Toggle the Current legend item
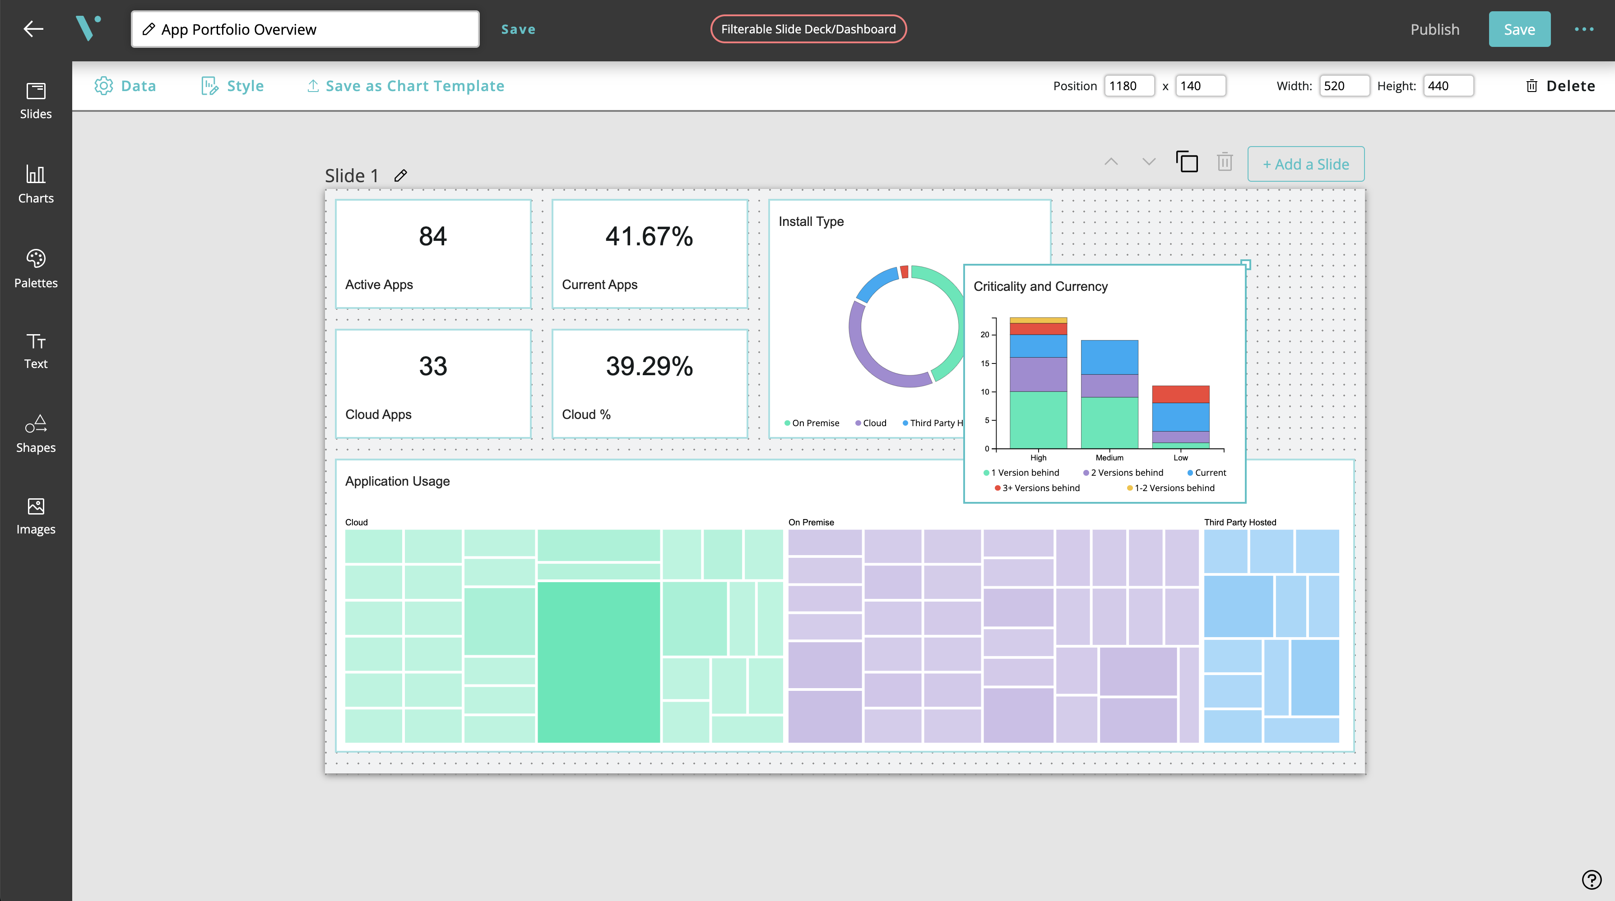 pyautogui.click(x=1209, y=473)
